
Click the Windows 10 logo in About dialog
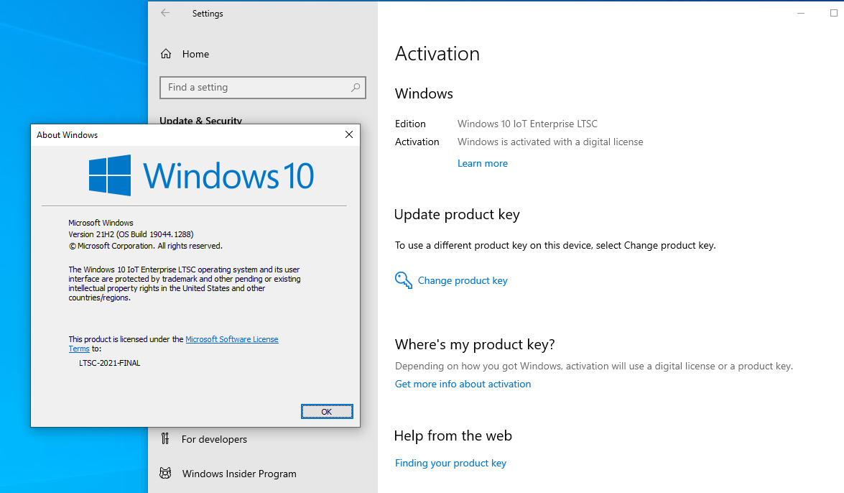[201, 175]
